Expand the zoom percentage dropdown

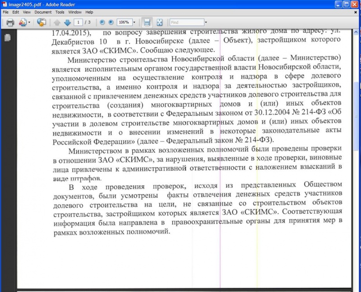134,22
